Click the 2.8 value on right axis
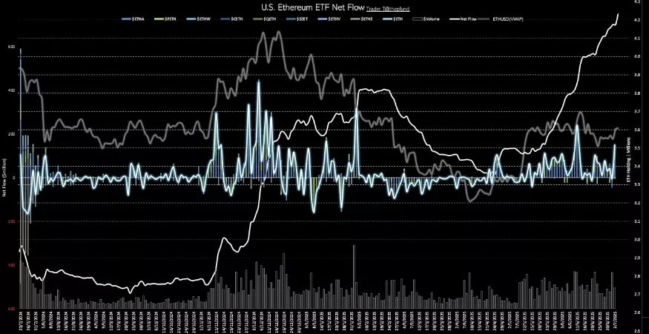 (x=637, y=275)
